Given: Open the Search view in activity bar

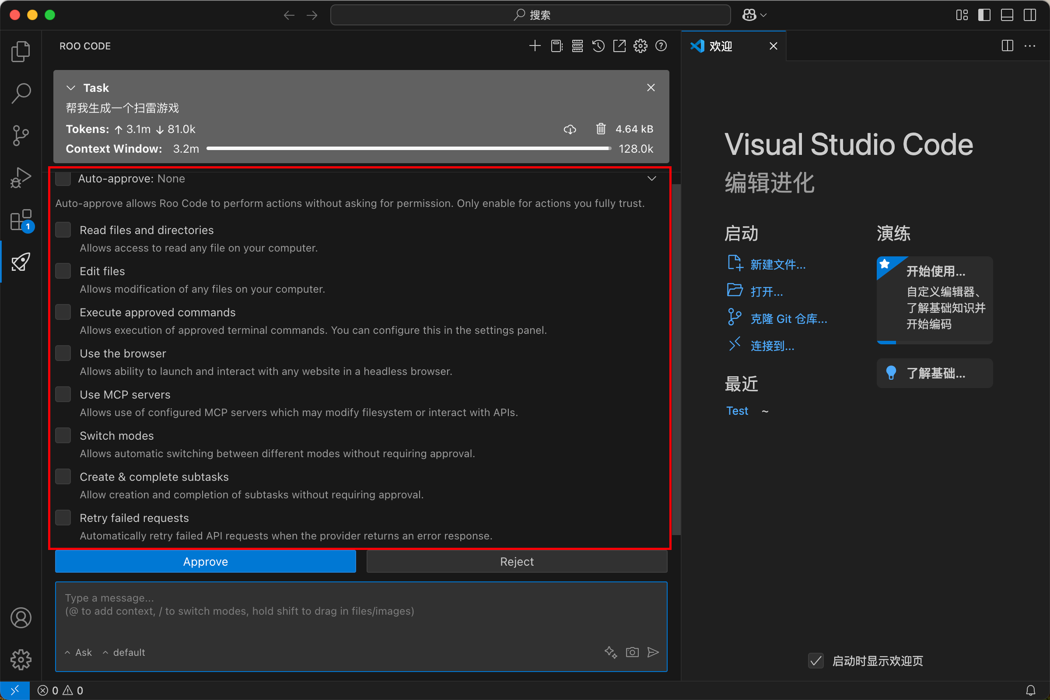Looking at the screenshot, I should (x=21, y=93).
